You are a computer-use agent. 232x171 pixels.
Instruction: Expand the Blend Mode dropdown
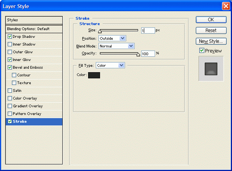pyautogui.click(x=116, y=46)
